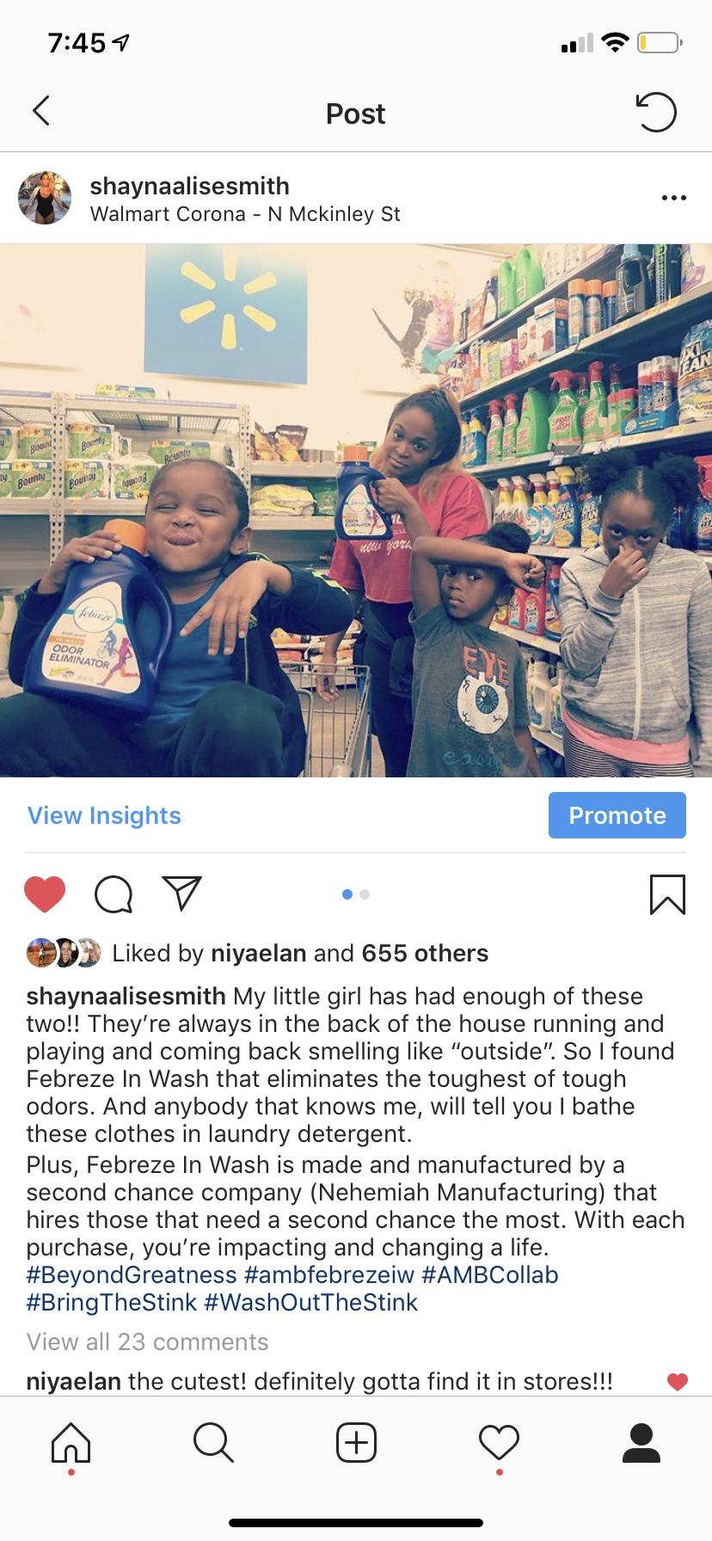Select the second carousel page dot
The image size is (712, 1541).
click(365, 894)
